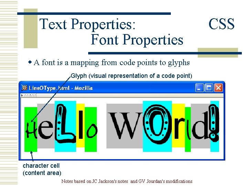
Task: Click the "CSS" heading text
Action: pyautogui.click(x=221, y=24)
